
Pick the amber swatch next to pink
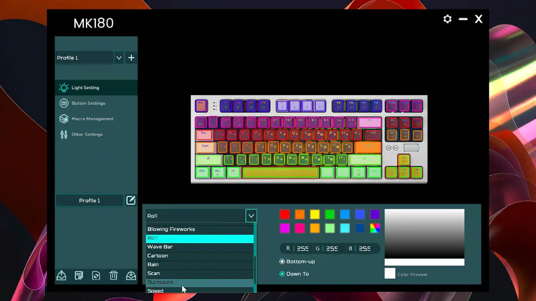pyautogui.click(x=315, y=228)
